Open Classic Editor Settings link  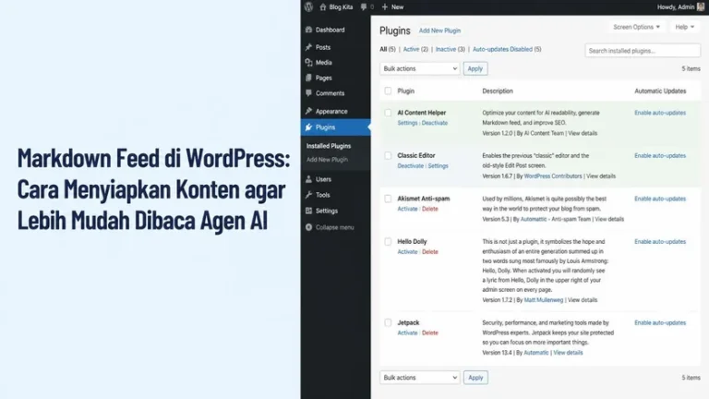[x=438, y=166]
